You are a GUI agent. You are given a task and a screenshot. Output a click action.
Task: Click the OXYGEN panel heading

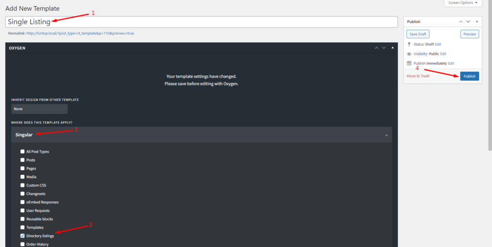pos(17,48)
